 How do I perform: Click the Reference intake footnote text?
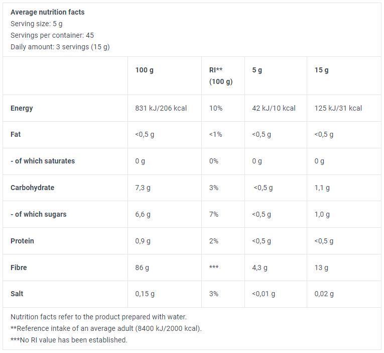point(106,328)
